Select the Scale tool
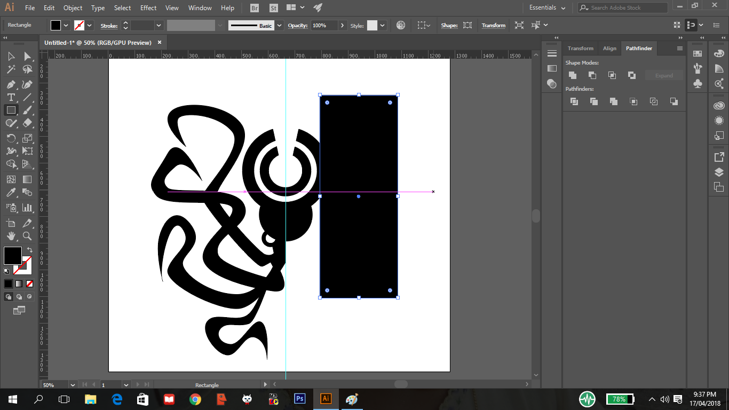 coord(27,138)
